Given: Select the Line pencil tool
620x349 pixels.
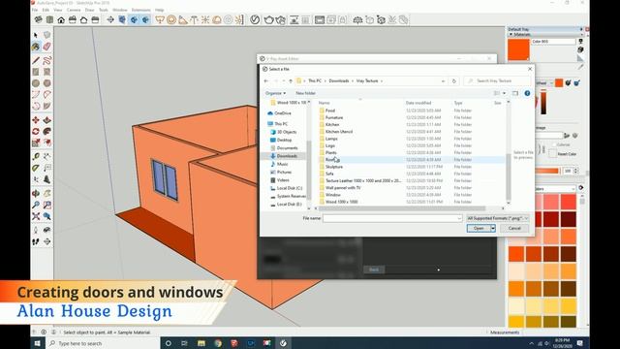Looking at the screenshot, I should click(x=36, y=60).
